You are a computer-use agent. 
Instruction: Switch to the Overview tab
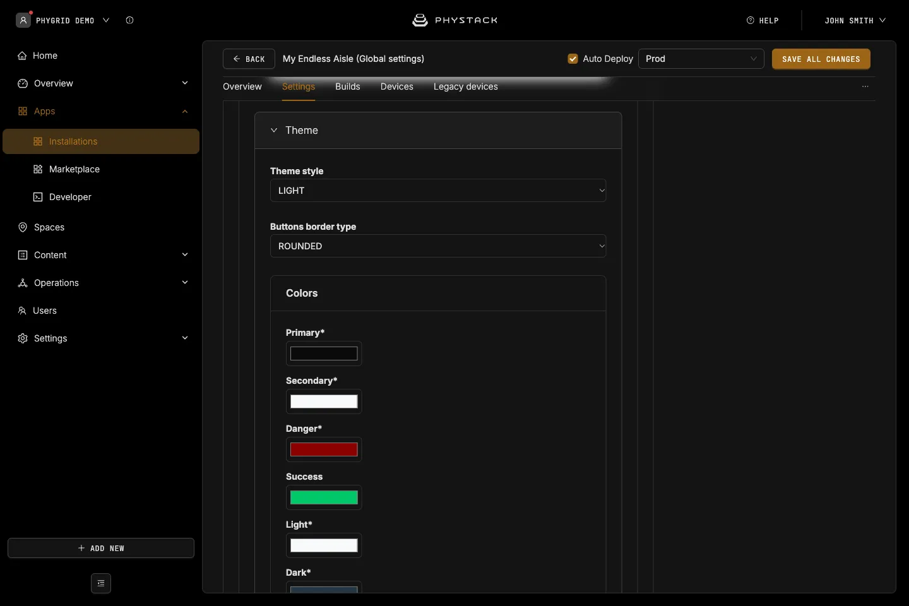[x=242, y=86]
